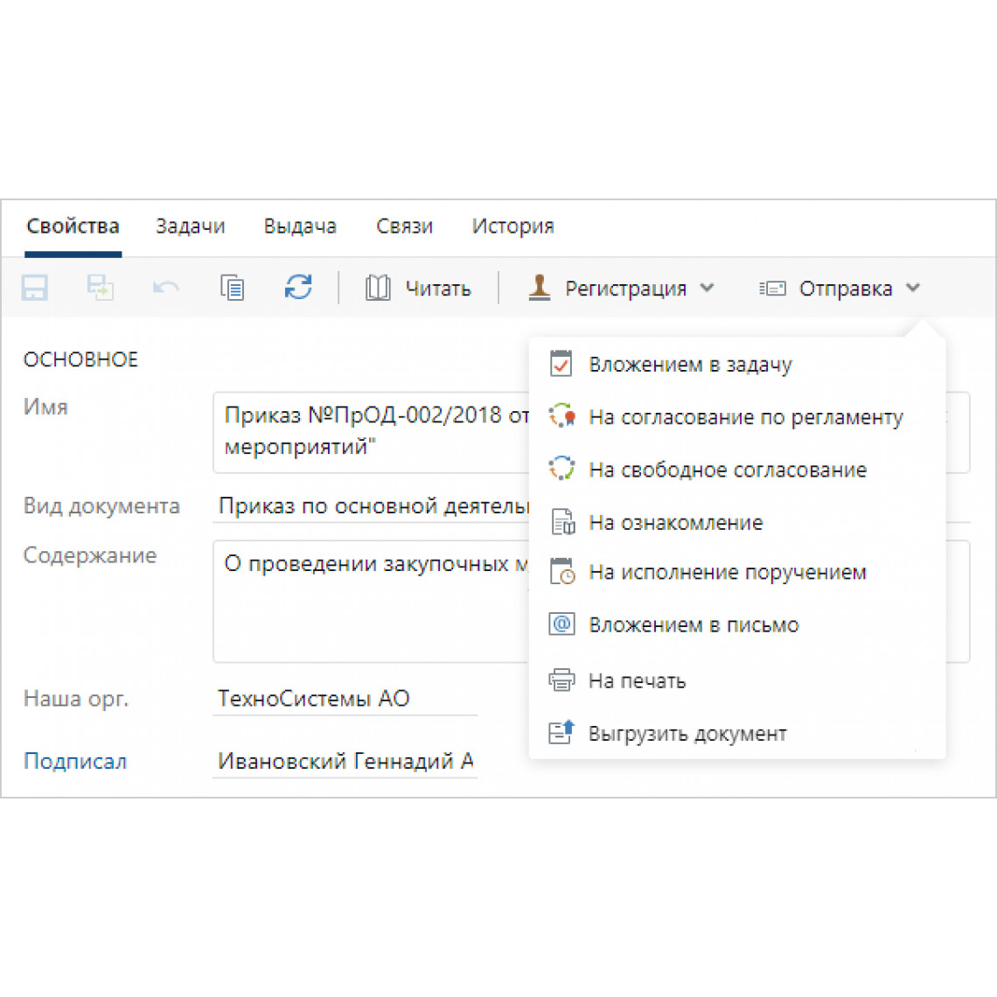
Task: Click the На печать printer icon
Action: (561, 680)
